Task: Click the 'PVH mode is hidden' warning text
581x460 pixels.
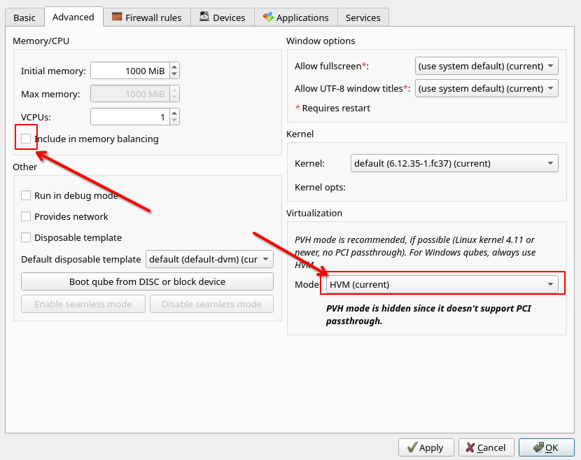Action: (x=428, y=314)
